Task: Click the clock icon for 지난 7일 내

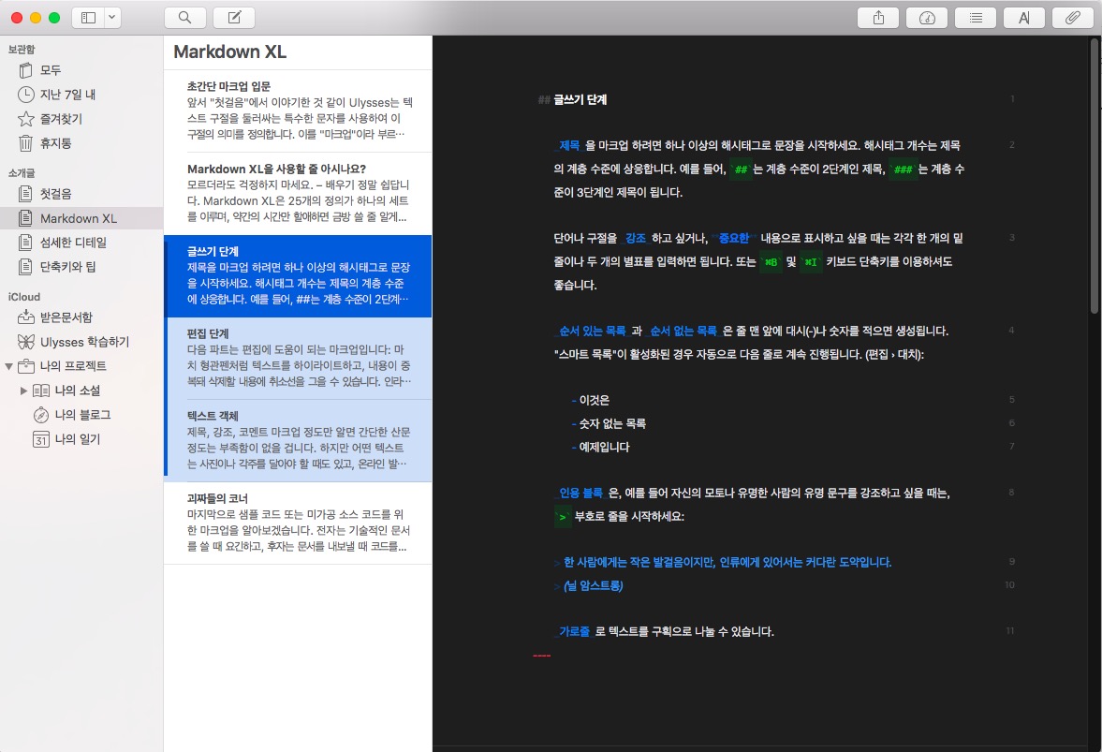Action: [x=25, y=95]
